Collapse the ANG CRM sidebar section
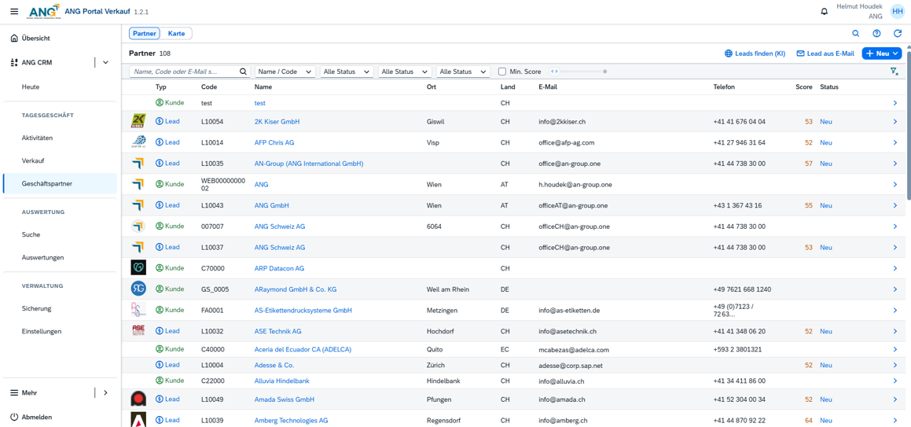The height and width of the screenshot is (427, 911). (105, 62)
